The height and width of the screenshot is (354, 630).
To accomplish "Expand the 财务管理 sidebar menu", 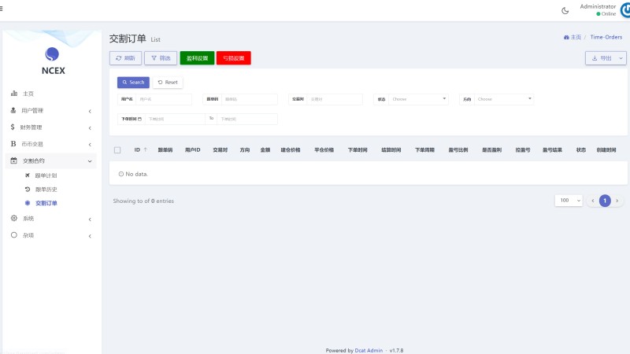I will coord(51,127).
